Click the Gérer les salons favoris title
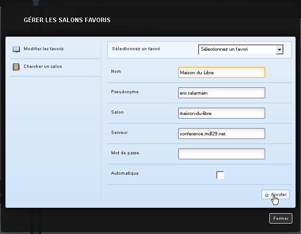Image resolution: width=301 pixels, height=234 pixels. click(x=67, y=20)
